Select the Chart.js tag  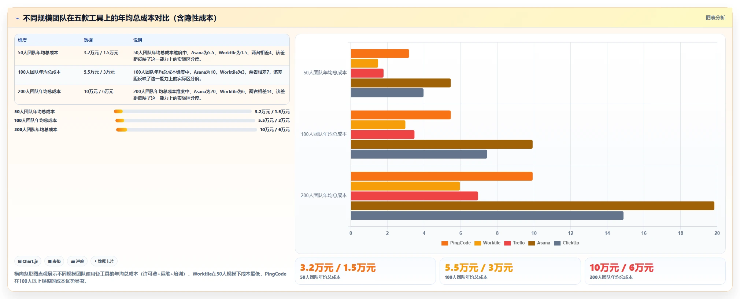click(x=28, y=261)
